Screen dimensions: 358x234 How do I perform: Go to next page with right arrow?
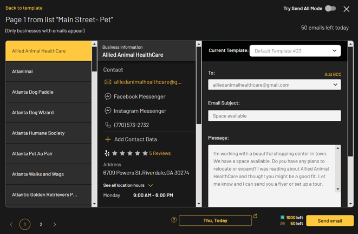tap(55, 224)
